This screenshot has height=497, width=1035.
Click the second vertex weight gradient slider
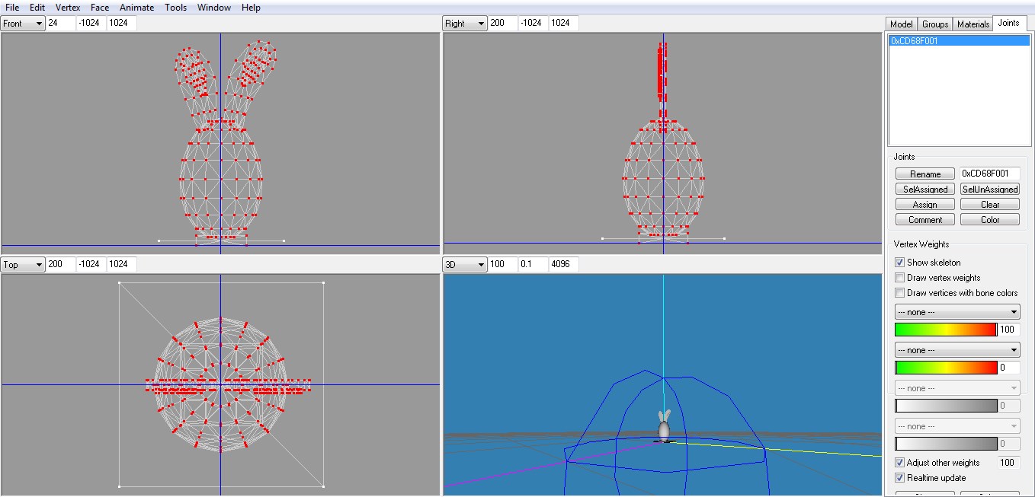(946, 368)
